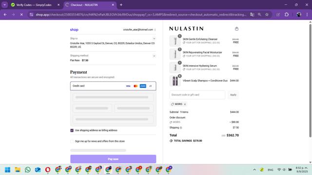Expand the Ship to section

point(154,39)
